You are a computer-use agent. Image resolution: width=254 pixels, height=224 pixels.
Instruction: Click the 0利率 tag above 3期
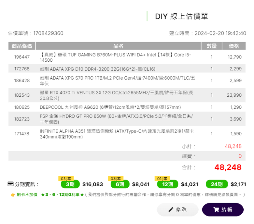pyautogui.click(x=66, y=179)
